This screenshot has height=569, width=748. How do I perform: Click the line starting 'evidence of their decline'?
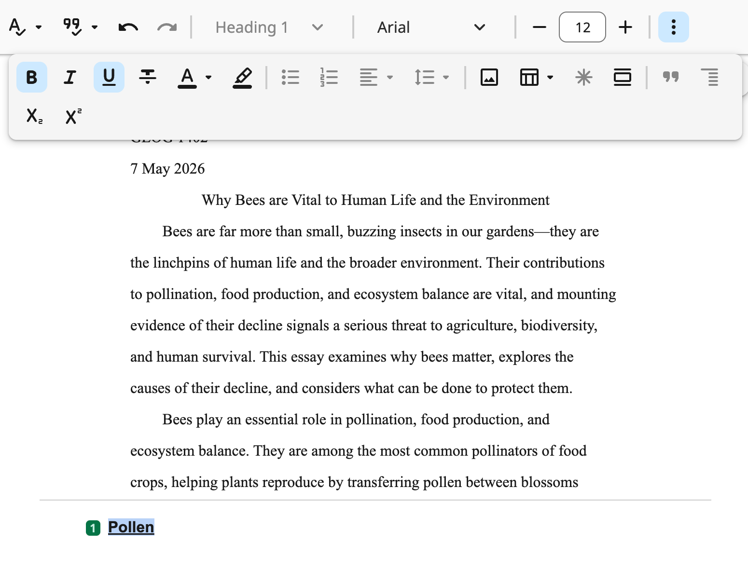pos(364,325)
